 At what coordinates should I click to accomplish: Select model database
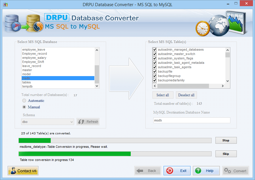click(58, 74)
